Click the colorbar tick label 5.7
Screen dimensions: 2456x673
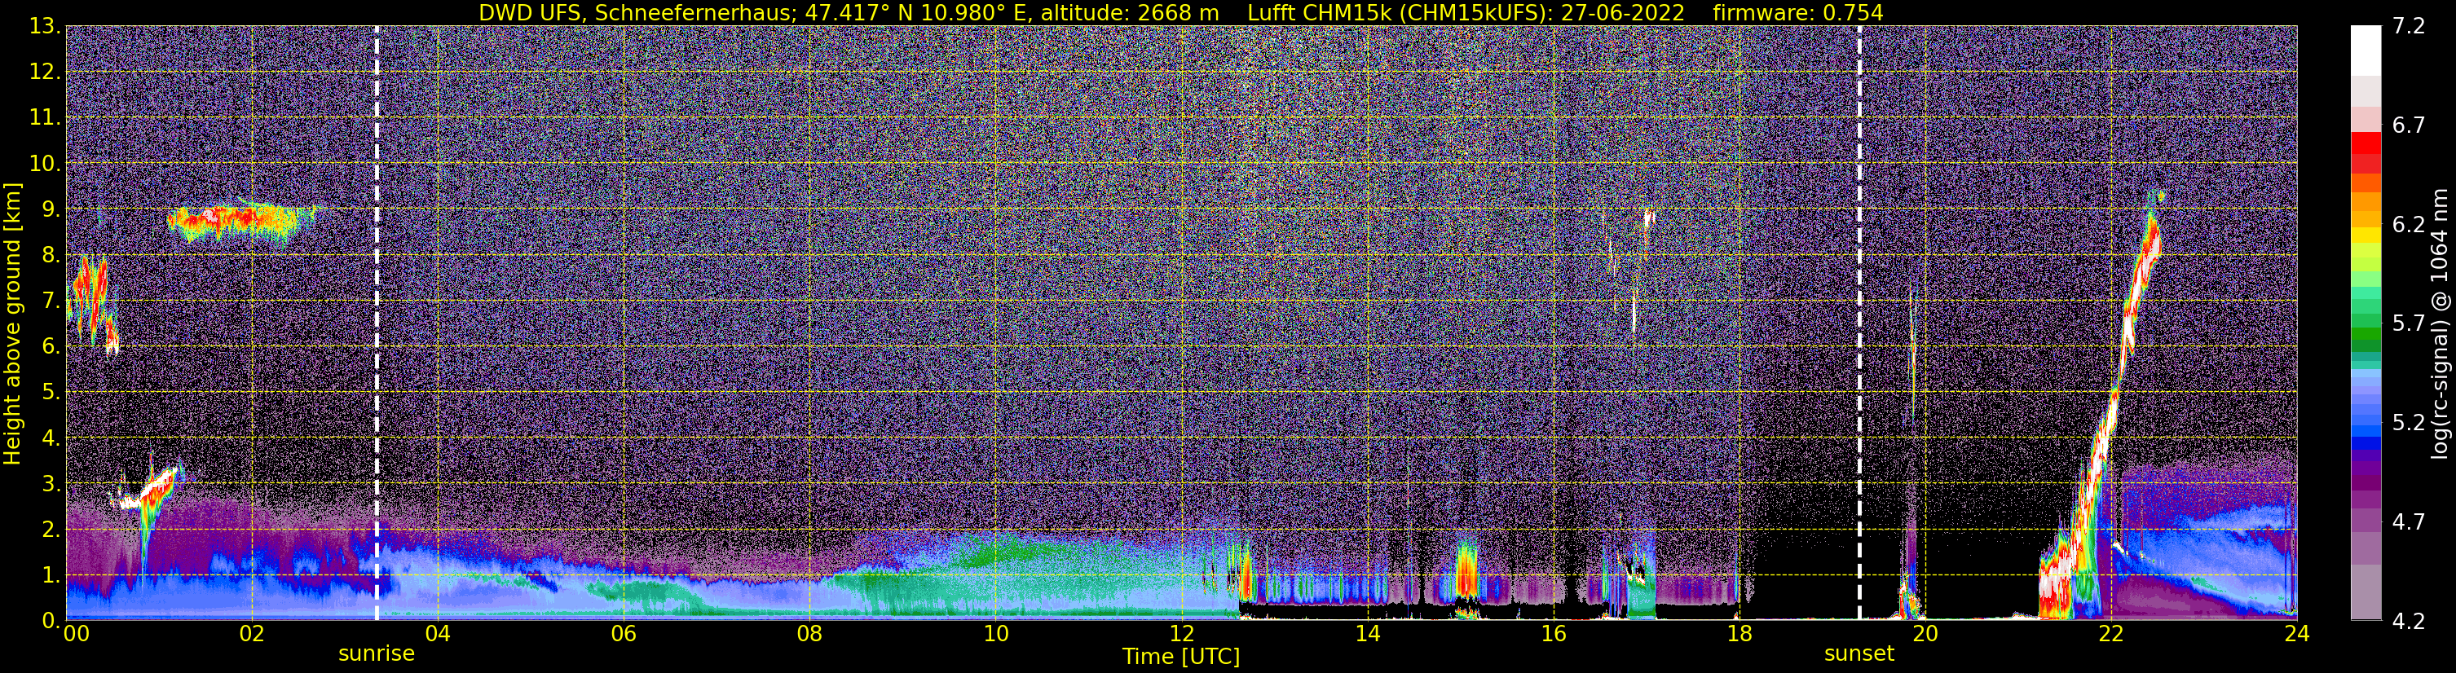point(2409,324)
